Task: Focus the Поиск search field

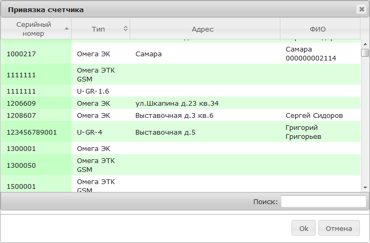Action: pyautogui.click(x=323, y=201)
